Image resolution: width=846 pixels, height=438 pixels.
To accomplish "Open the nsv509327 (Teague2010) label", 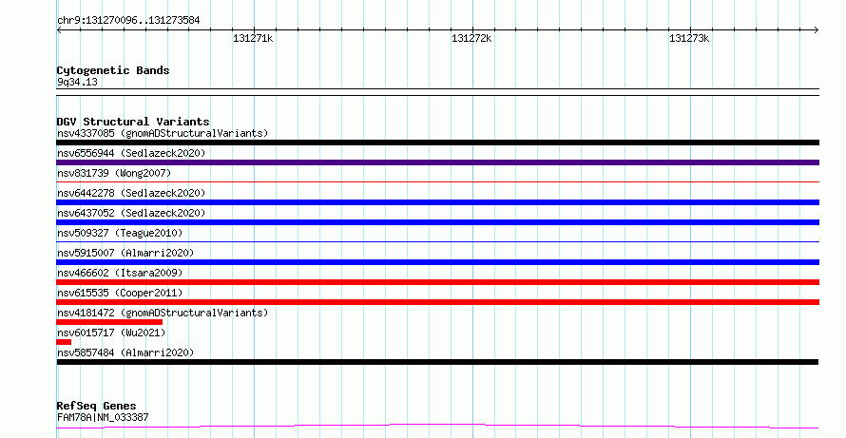I will 120,233.
